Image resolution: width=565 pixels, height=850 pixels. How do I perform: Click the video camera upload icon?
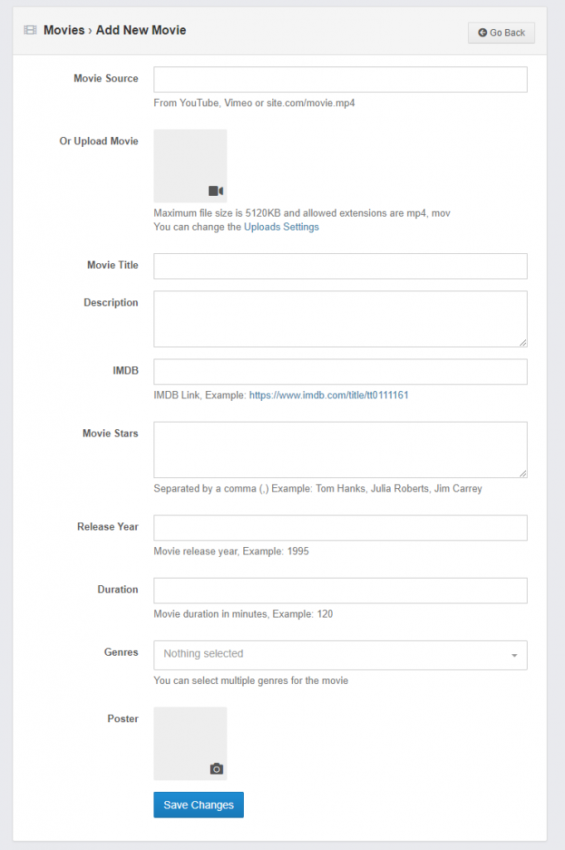coord(216,191)
